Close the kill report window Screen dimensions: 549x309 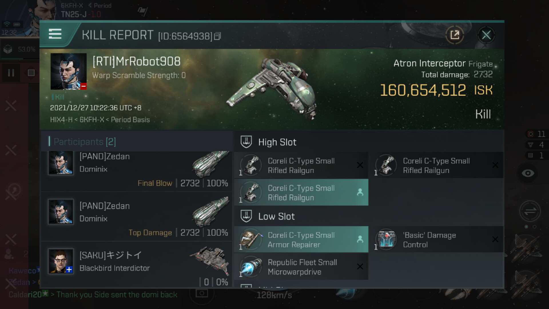[x=486, y=35]
